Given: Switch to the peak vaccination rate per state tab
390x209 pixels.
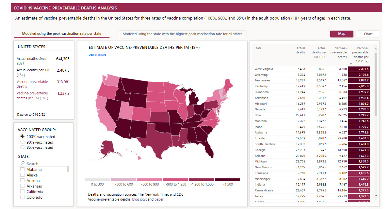Looking at the screenshot, I should (61, 34).
